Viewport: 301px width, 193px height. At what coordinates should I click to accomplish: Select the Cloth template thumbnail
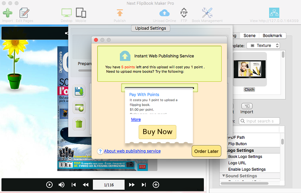249,69
